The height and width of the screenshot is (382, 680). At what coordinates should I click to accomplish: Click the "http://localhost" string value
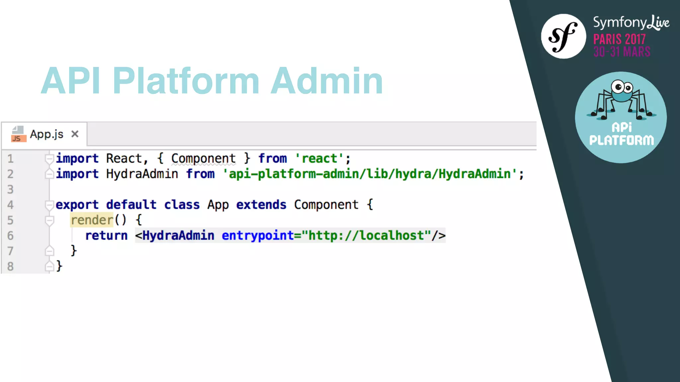pyautogui.click(x=366, y=235)
